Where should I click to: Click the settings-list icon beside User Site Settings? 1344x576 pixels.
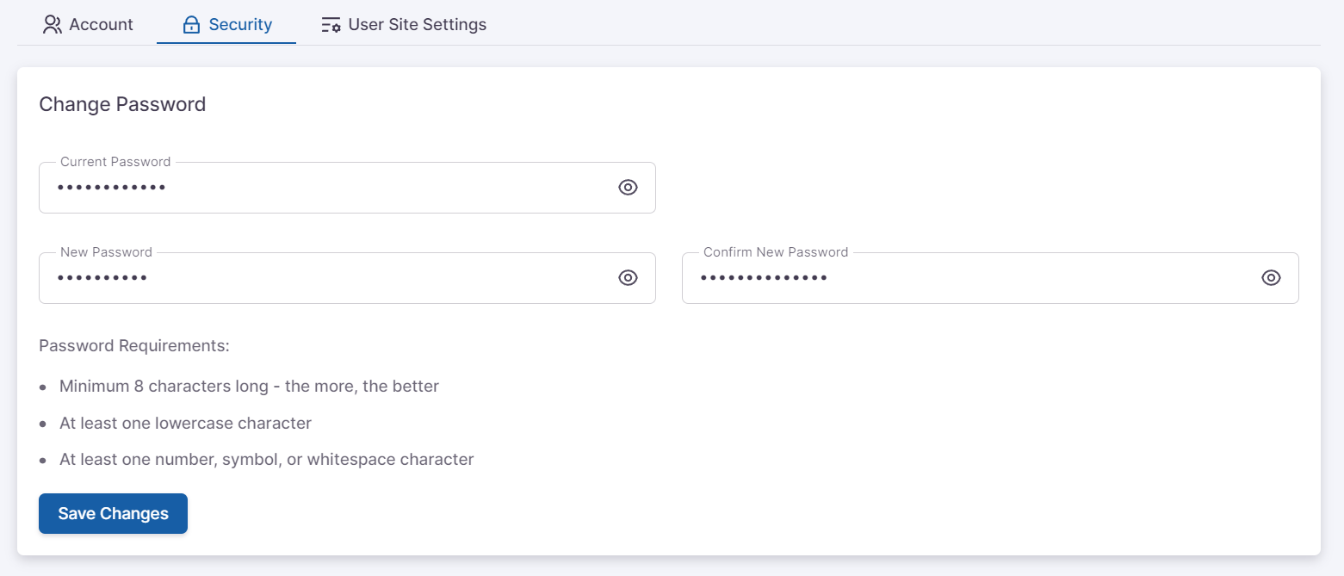[331, 25]
